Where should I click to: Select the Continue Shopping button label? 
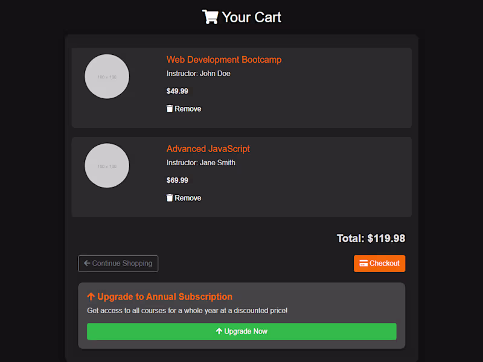click(x=122, y=264)
